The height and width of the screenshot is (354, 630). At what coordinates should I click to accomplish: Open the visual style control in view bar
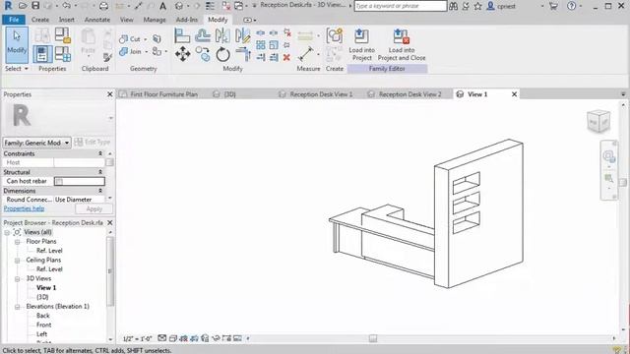(173, 338)
